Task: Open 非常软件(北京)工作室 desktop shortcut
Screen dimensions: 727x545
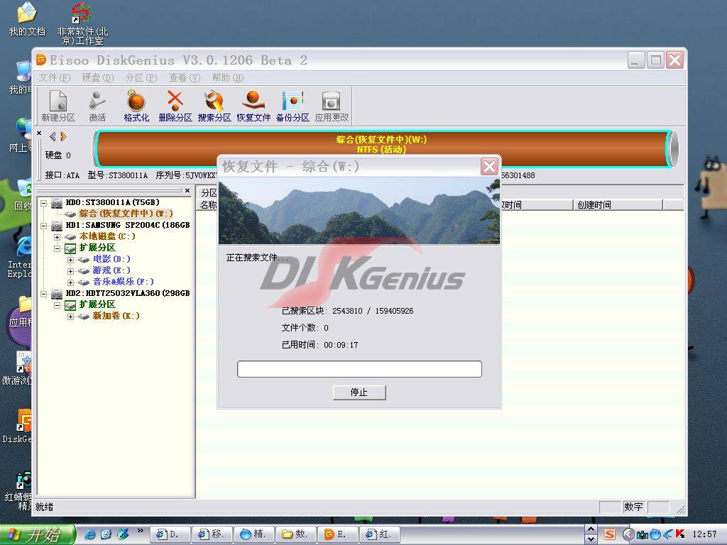Action: [82, 23]
